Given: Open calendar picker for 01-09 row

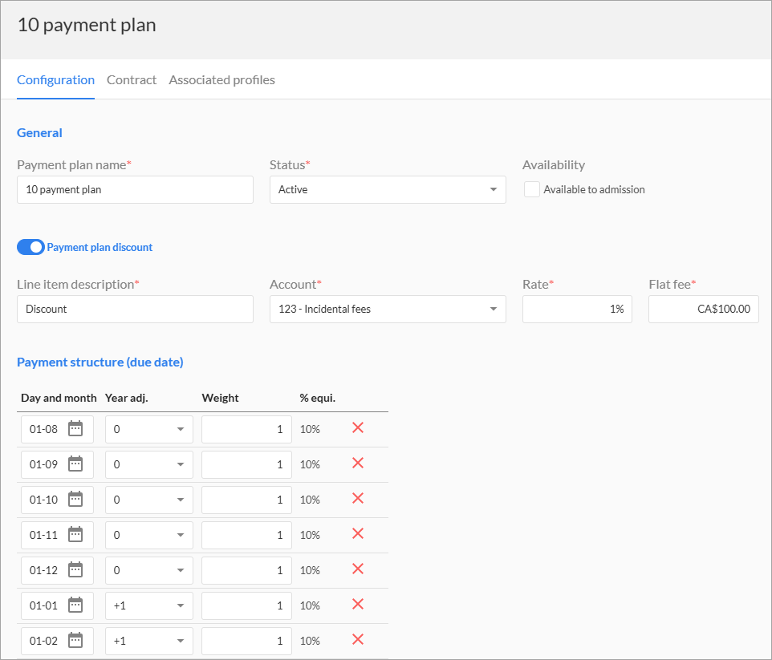Looking at the screenshot, I should (x=75, y=464).
